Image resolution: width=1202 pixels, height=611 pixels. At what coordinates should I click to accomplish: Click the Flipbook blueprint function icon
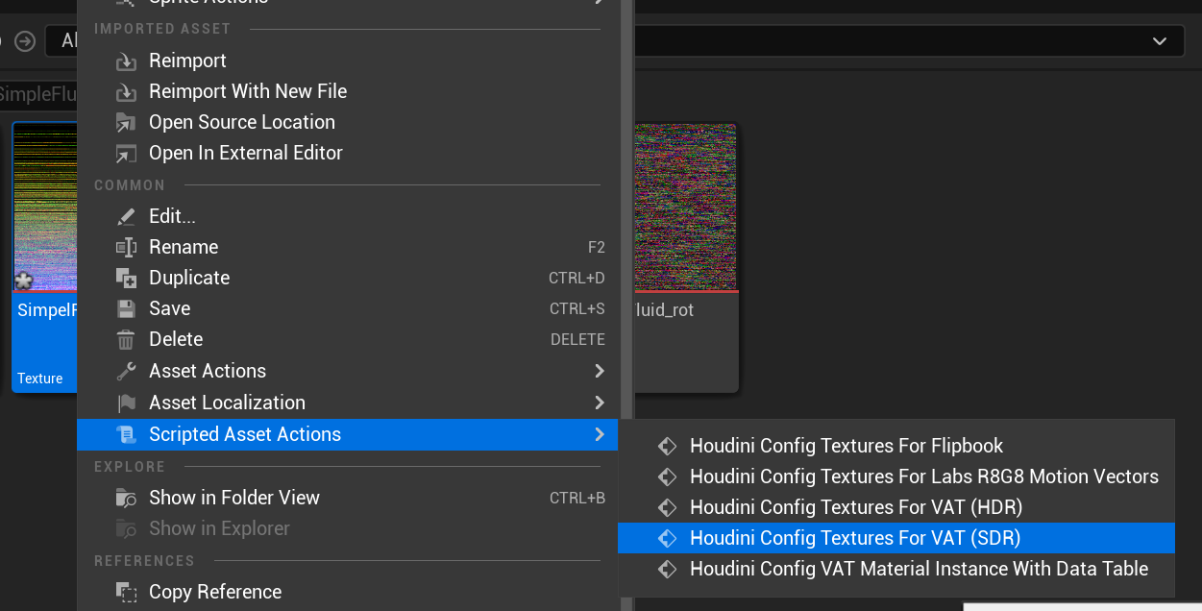tap(667, 447)
